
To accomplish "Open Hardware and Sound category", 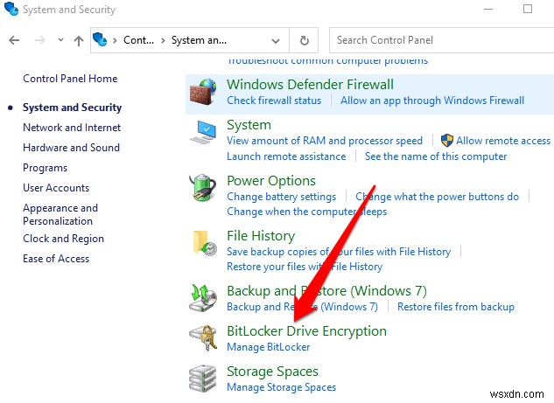I will pos(71,148).
